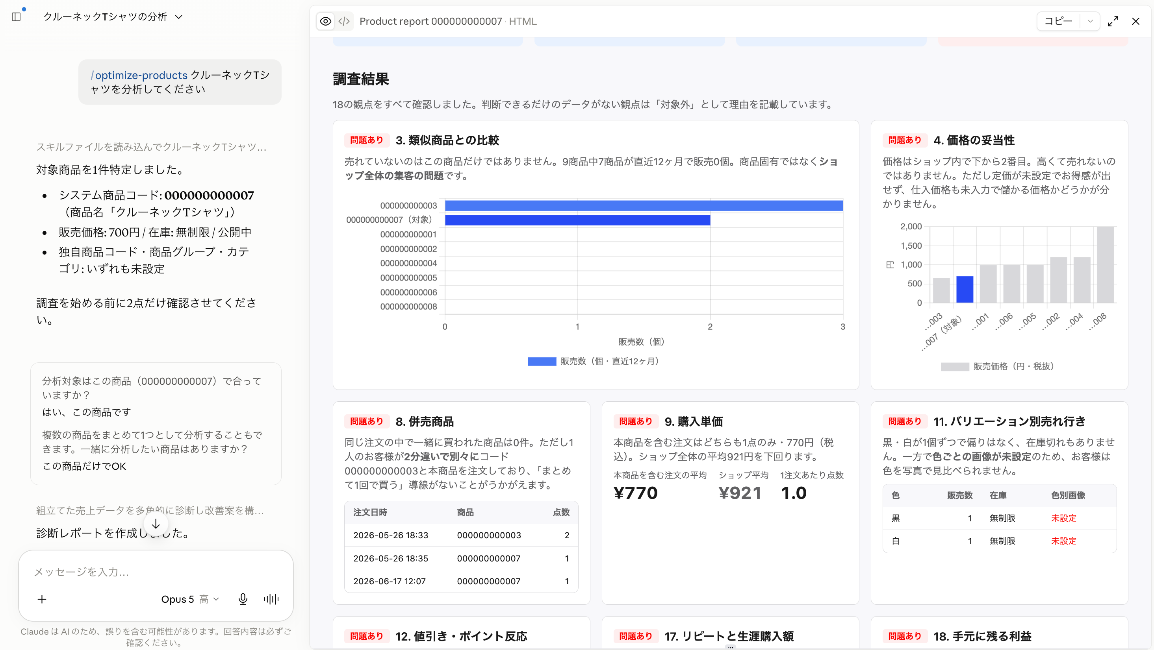Expand the report panel to fullscreen
Image resolution: width=1154 pixels, height=650 pixels.
(1113, 21)
